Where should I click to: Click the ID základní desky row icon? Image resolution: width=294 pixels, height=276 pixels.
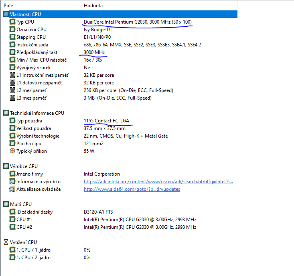coord(12,212)
